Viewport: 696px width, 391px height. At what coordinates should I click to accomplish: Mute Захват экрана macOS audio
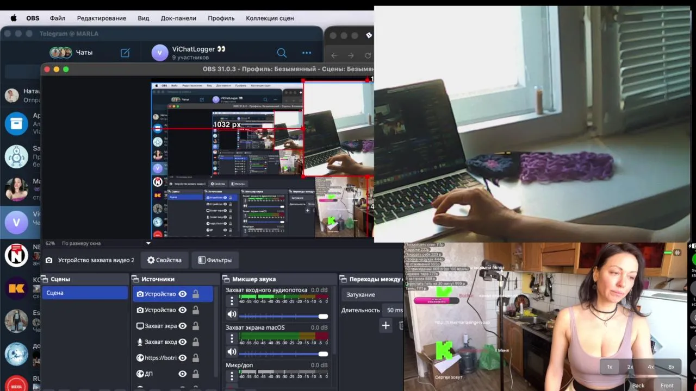[232, 352]
